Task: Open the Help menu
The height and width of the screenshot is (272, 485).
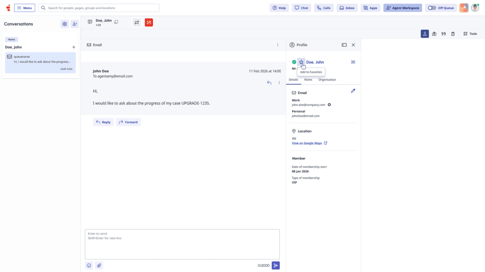Action: pos(279,8)
